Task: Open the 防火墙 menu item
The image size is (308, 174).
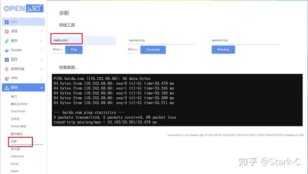Action: [x=15, y=149]
